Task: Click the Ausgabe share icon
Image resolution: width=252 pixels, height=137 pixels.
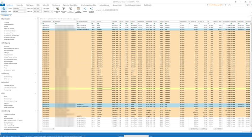Action: coord(85,9)
